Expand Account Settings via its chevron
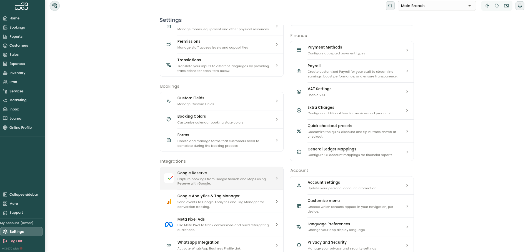Image resolution: width=528 pixels, height=252 pixels. point(407,185)
